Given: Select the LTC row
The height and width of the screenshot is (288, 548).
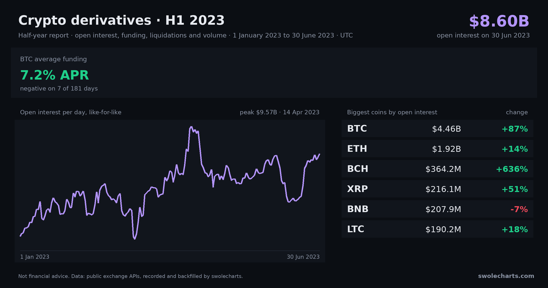Looking at the screenshot, I should click(437, 229).
